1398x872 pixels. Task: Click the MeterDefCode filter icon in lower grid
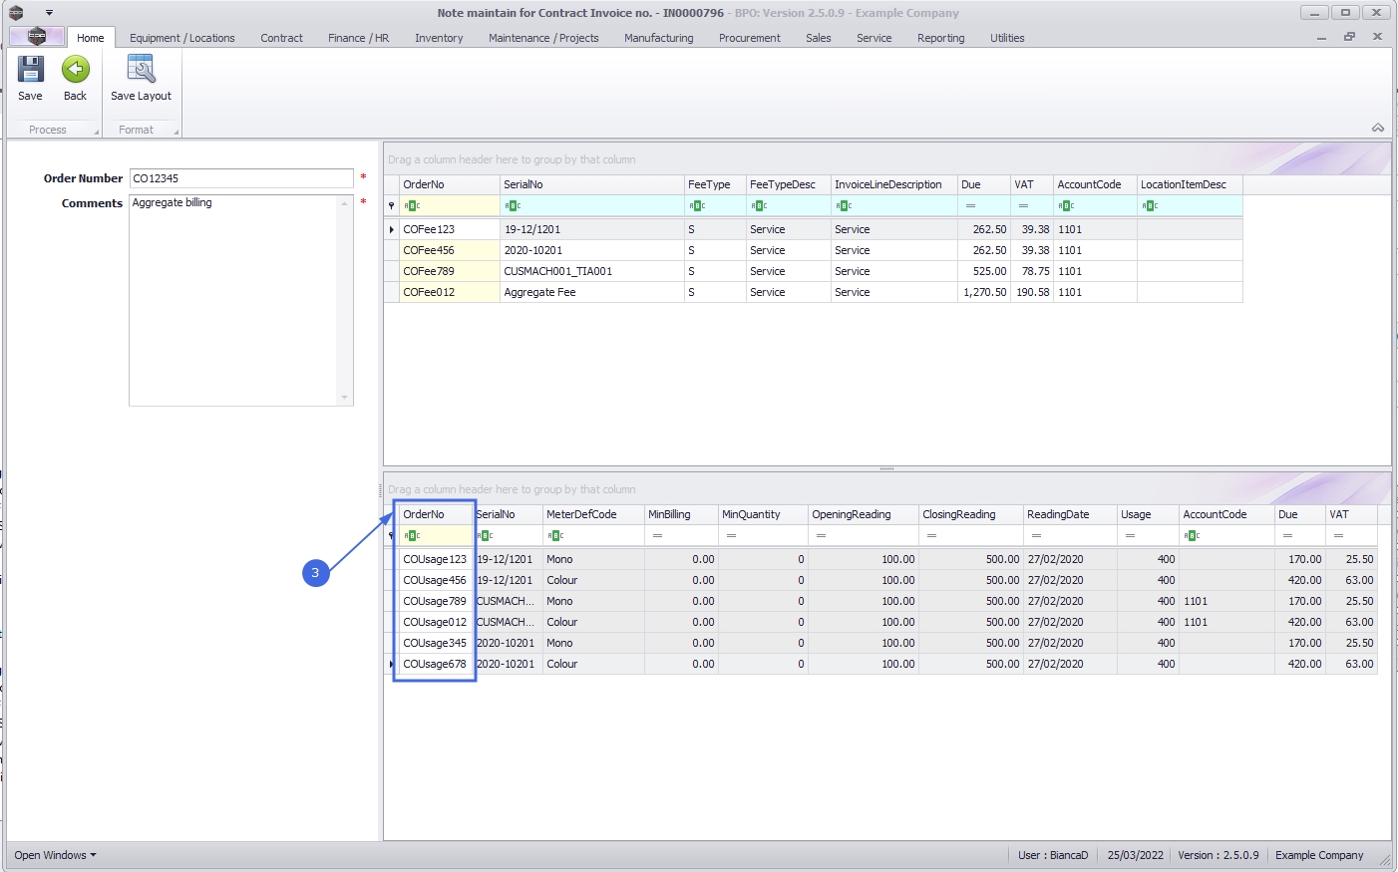coord(556,536)
